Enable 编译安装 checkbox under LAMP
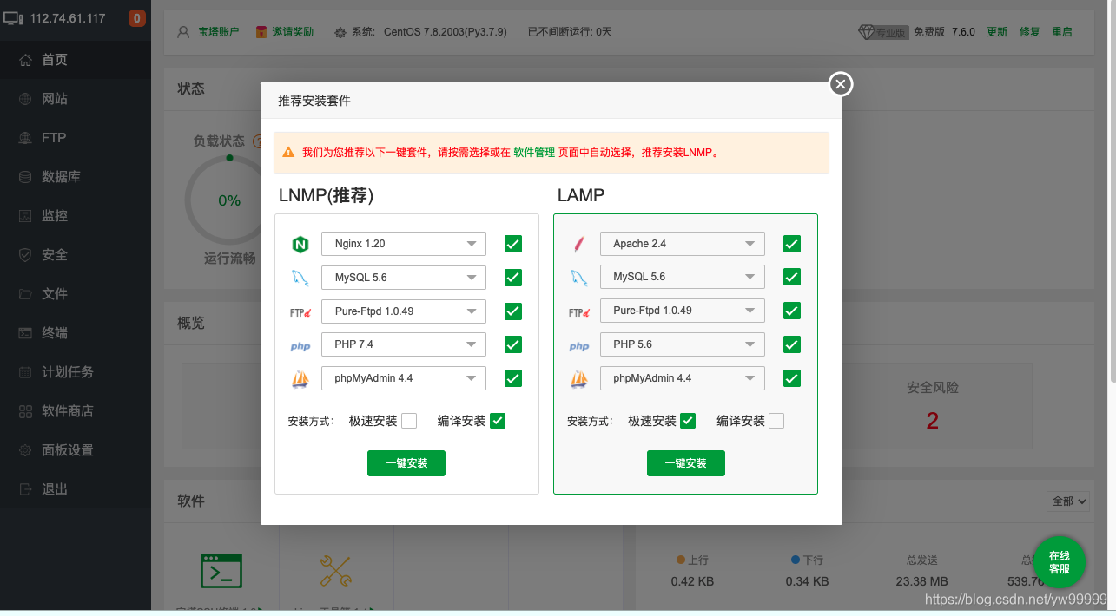Image resolution: width=1116 pixels, height=616 pixels. click(776, 421)
